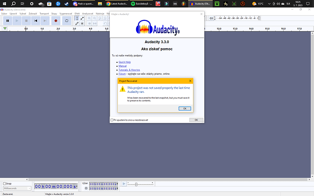314x196 pixels.
Task: Open the main time display format dropdown arrow
Action: tap(77, 186)
